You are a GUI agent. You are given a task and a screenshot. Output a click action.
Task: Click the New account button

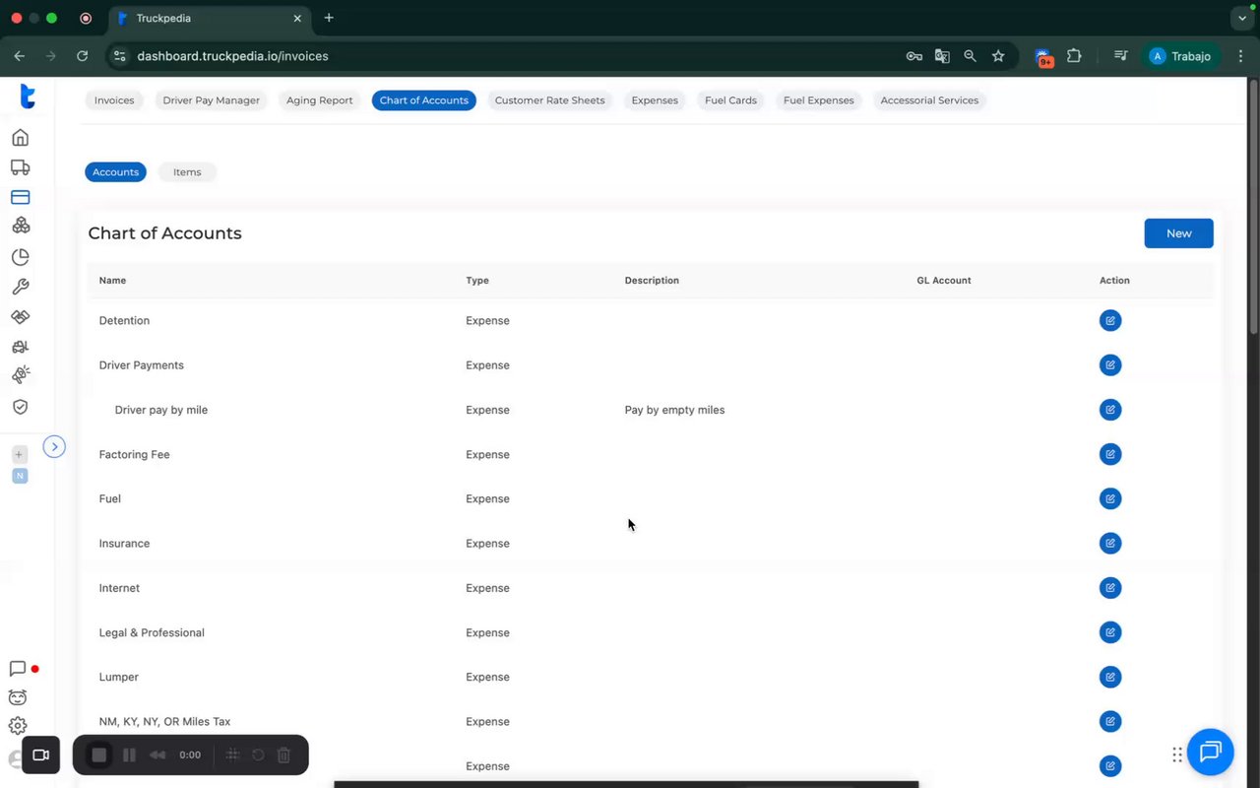pyautogui.click(x=1178, y=233)
